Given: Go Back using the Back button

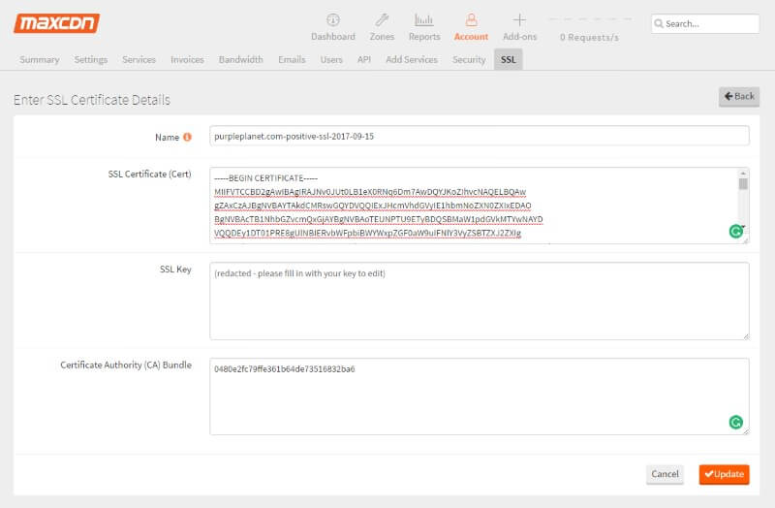Looking at the screenshot, I should click(x=739, y=96).
